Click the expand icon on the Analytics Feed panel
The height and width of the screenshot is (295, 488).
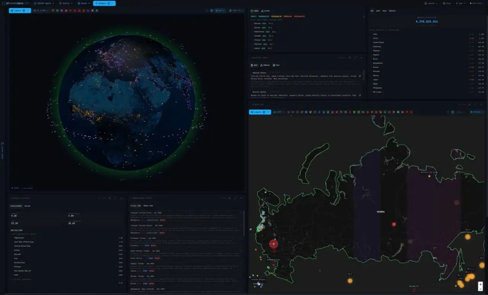tap(355, 58)
